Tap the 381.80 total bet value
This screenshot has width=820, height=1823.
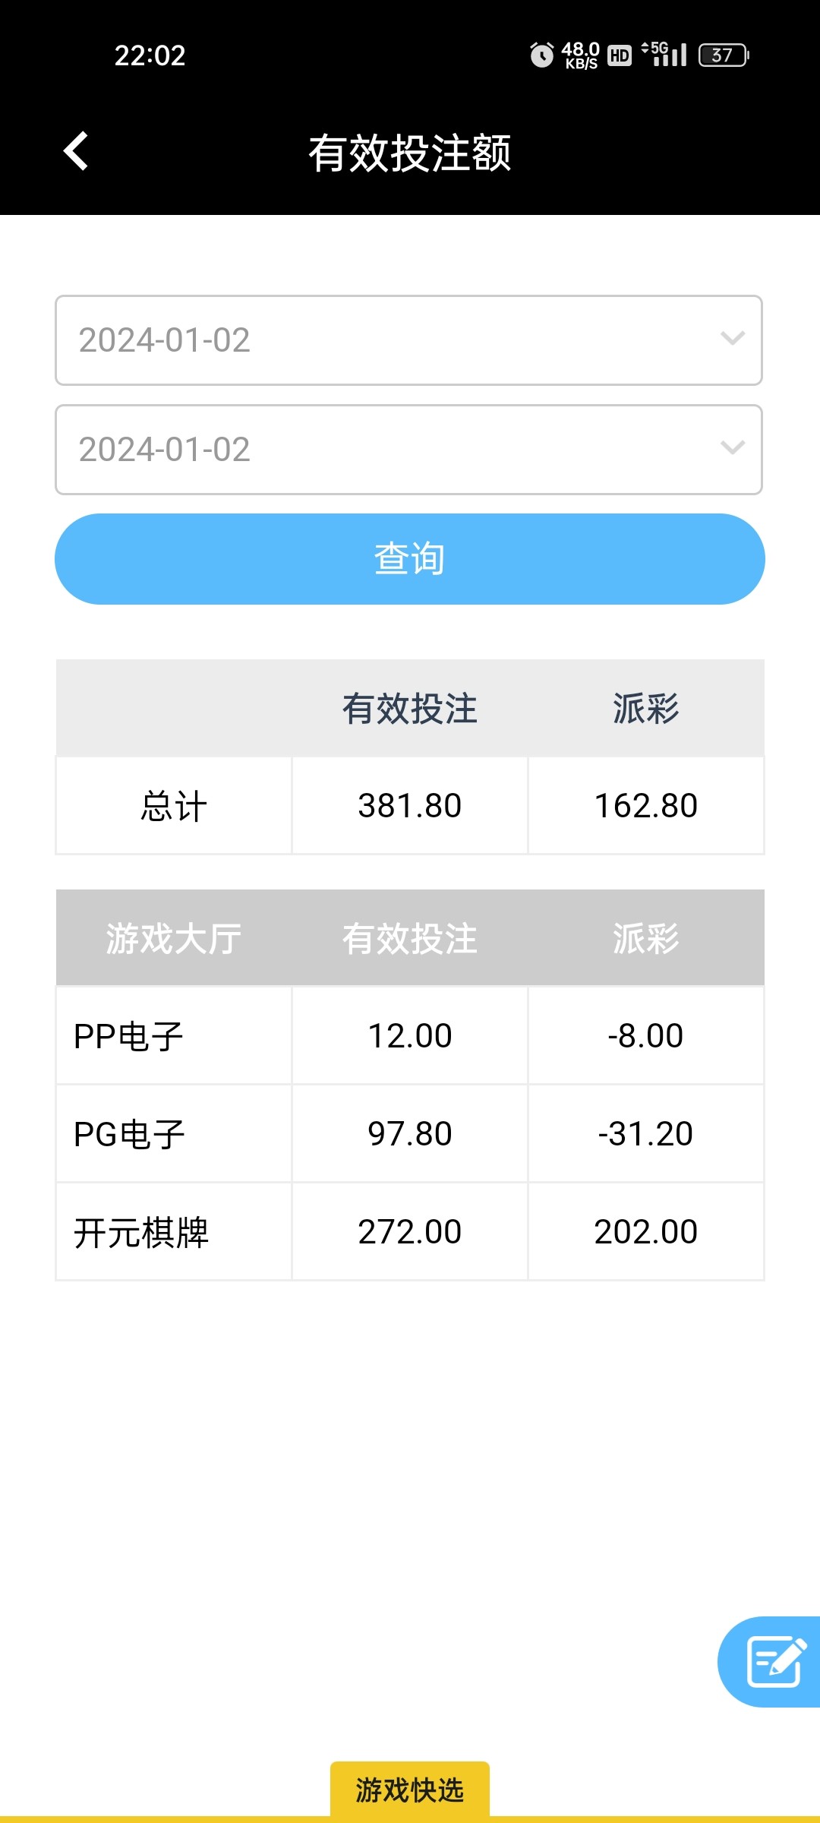click(x=410, y=806)
